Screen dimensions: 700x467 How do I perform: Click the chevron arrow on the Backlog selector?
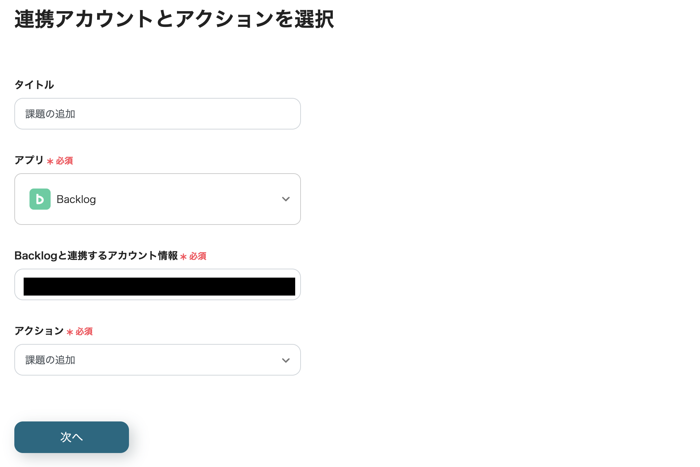point(286,199)
